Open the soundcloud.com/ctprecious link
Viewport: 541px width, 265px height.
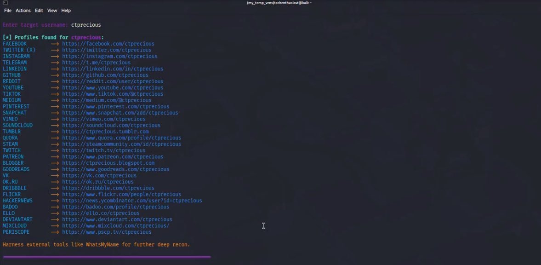pyautogui.click(x=111, y=126)
